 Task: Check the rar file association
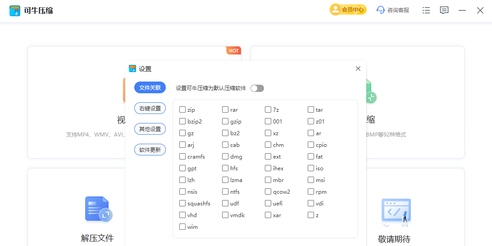tap(225, 109)
